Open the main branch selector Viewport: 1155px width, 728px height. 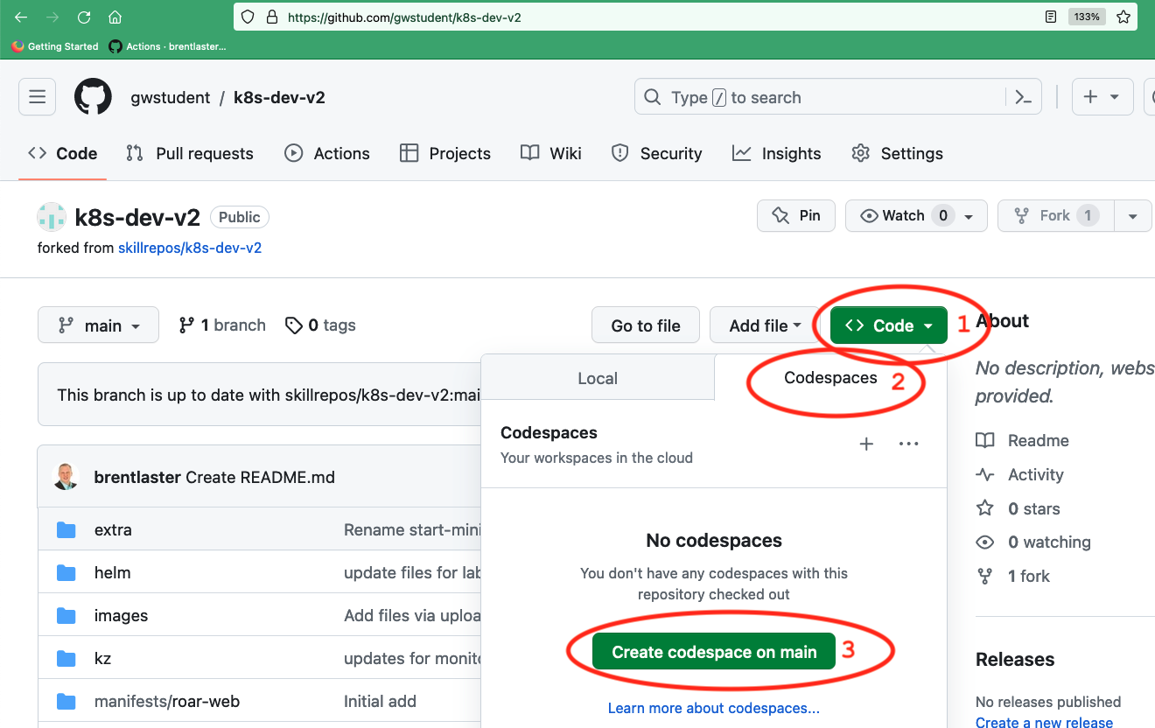coord(99,325)
